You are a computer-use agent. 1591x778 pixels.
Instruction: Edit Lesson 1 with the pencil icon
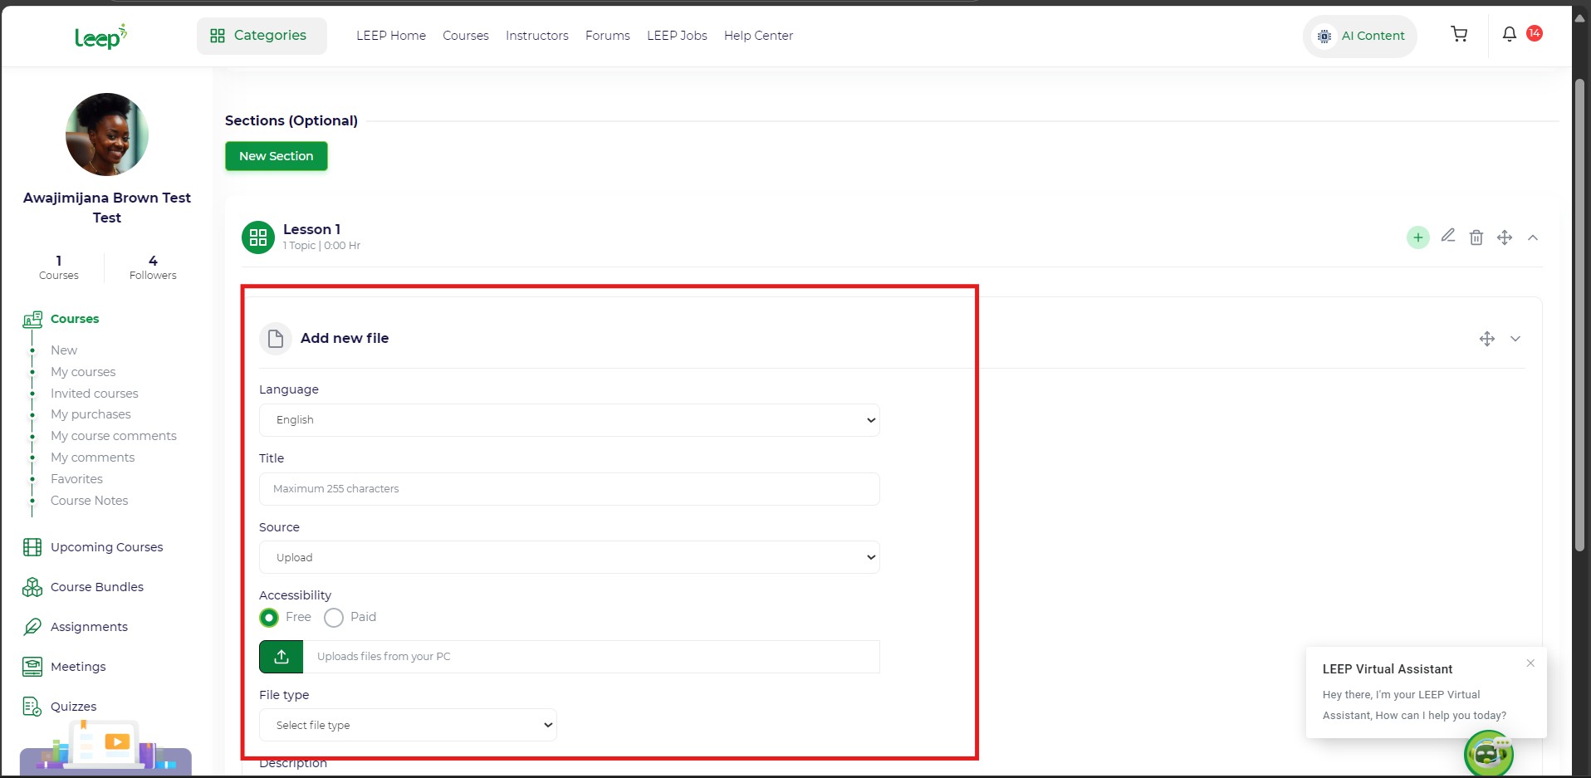(1447, 236)
